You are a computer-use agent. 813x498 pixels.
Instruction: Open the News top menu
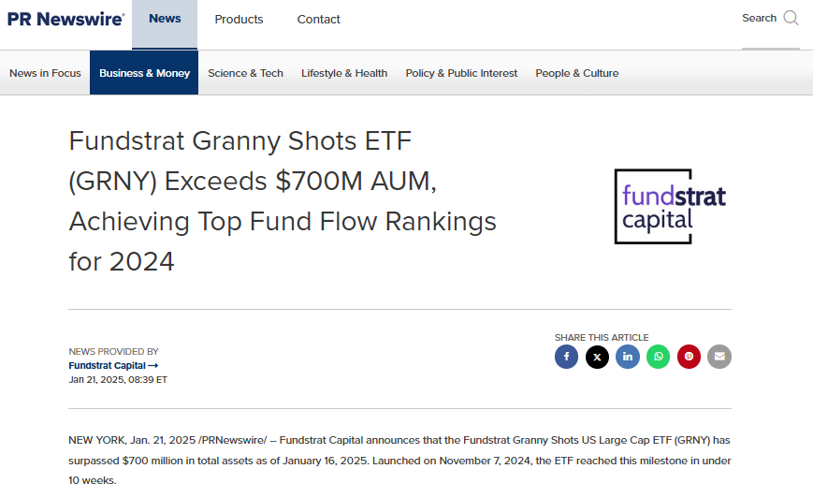[x=165, y=19]
